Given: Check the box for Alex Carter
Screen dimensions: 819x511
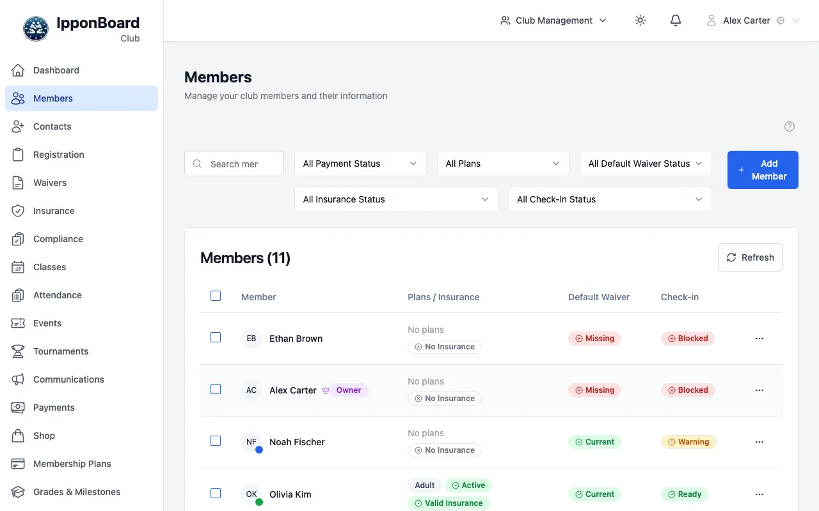Looking at the screenshot, I should point(216,389).
